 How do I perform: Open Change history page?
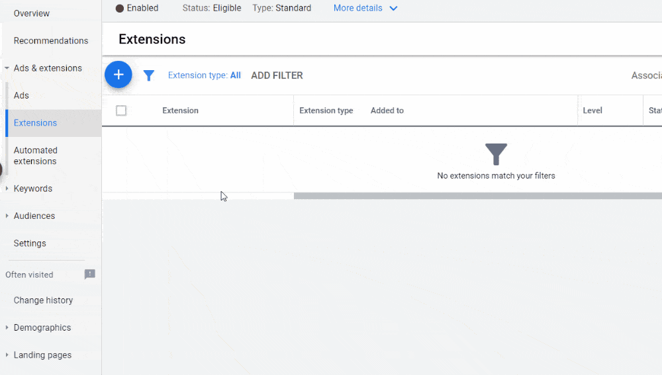coord(44,300)
